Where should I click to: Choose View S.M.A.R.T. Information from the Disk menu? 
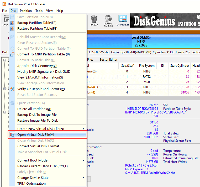40,77
